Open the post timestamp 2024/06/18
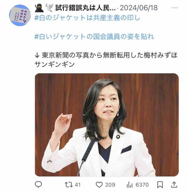This screenshot has height=193, width=188. coord(139,8)
